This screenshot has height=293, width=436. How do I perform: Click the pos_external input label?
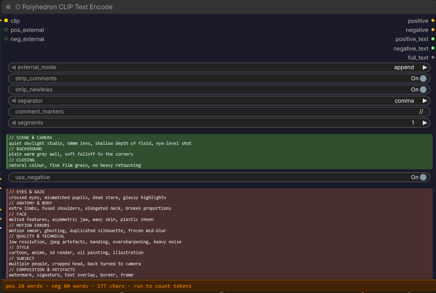coord(27,30)
